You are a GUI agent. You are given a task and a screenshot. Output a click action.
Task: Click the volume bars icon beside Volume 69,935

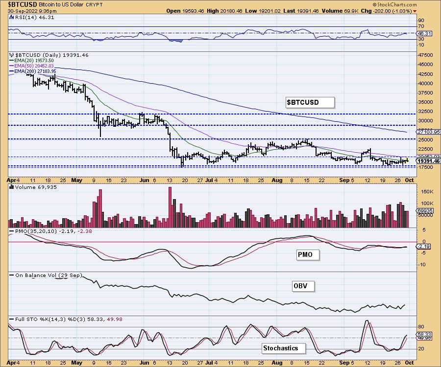coord(12,187)
